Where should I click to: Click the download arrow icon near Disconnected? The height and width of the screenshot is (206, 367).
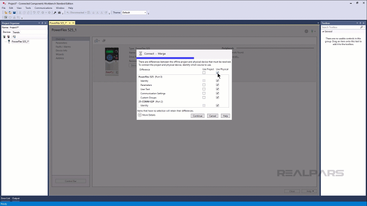click(97, 13)
